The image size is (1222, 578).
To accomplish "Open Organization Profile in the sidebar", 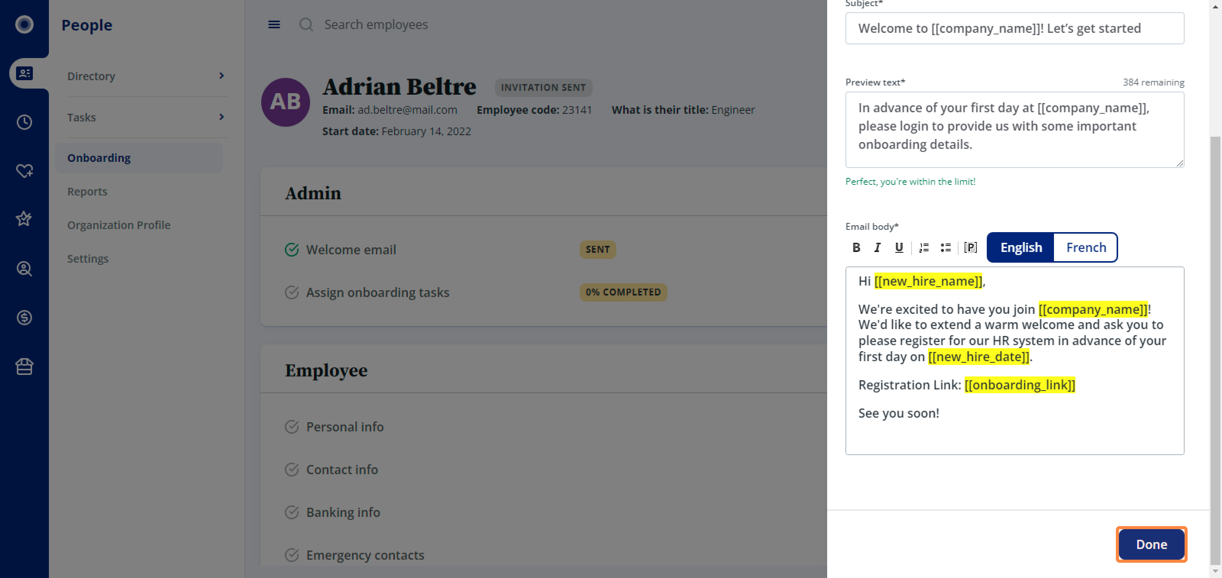I will [119, 225].
